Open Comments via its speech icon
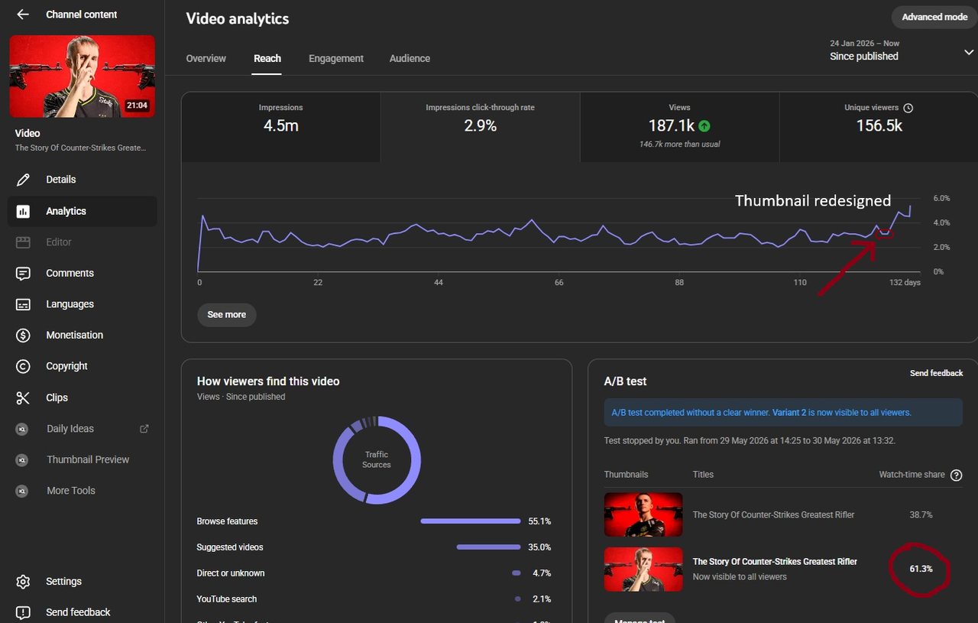The height and width of the screenshot is (623, 978). [23, 273]
